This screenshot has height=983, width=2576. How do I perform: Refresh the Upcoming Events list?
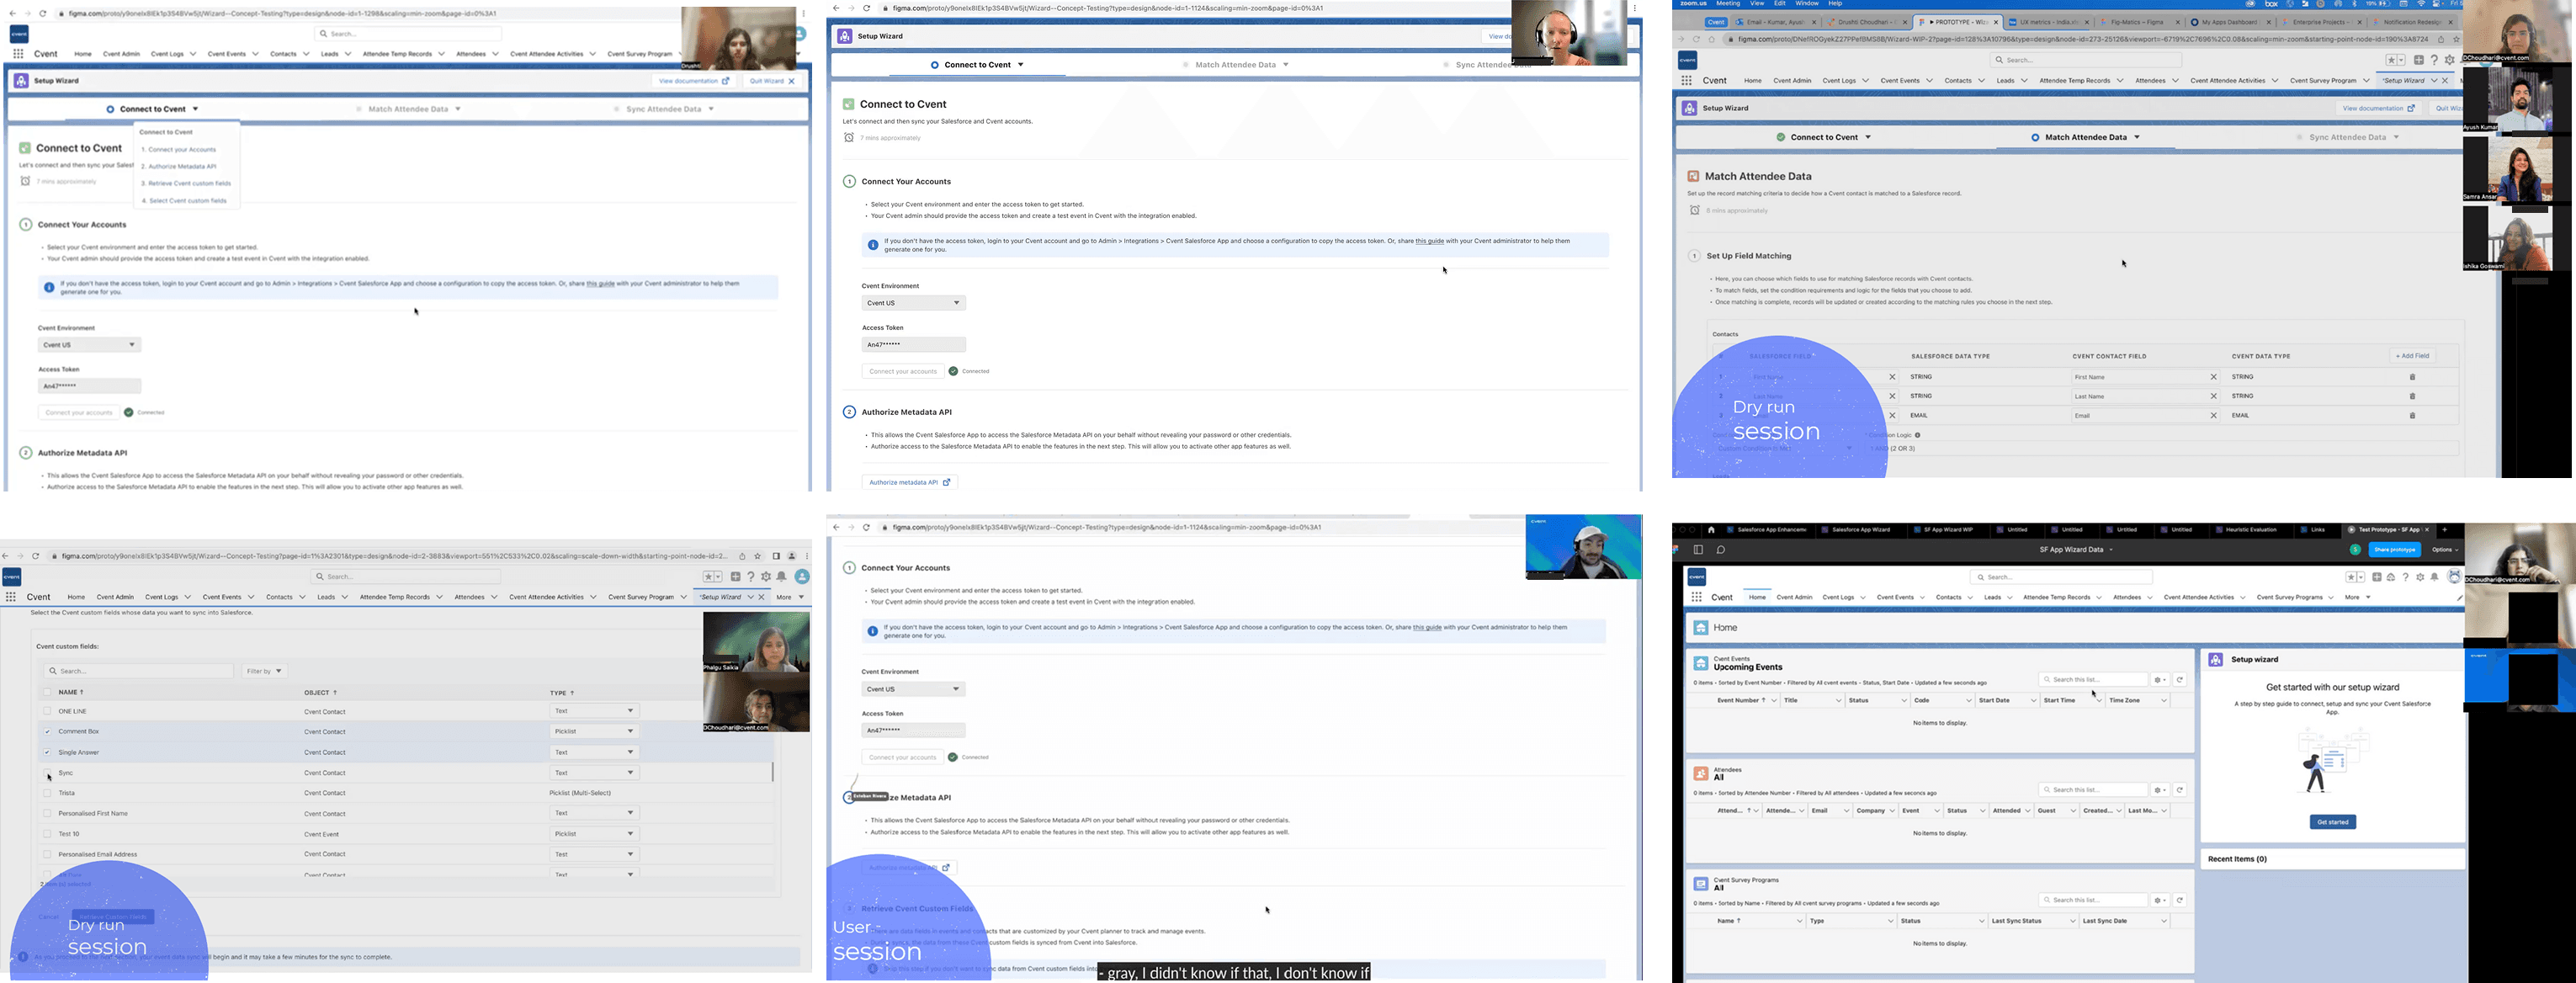pos(2180,680)
